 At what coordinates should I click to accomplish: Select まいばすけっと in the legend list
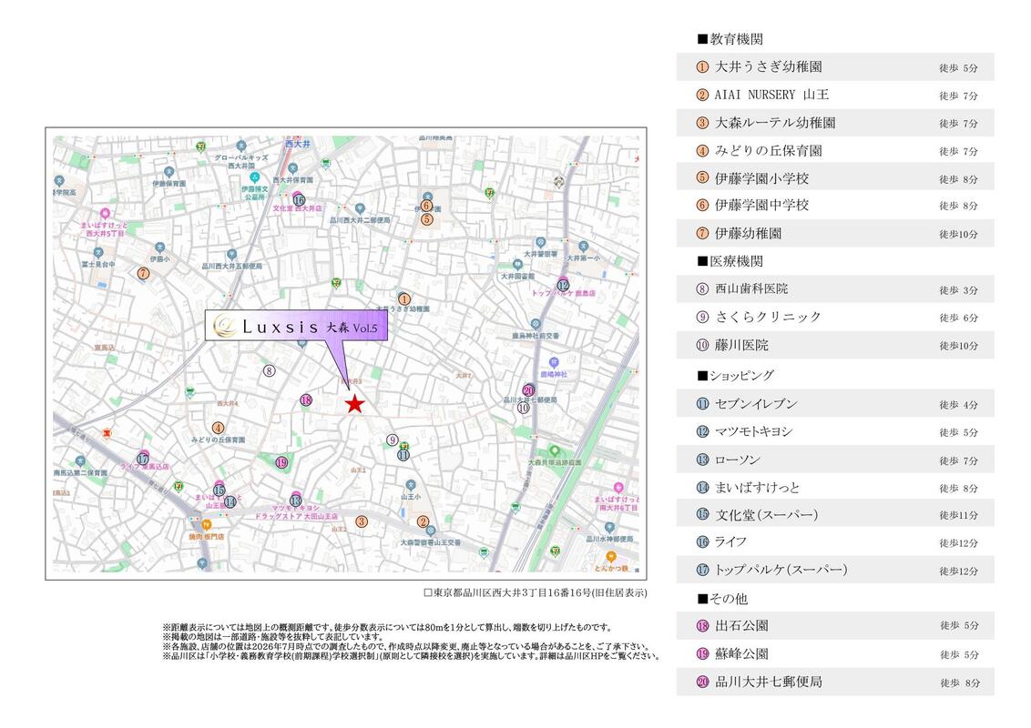(835, 488)
